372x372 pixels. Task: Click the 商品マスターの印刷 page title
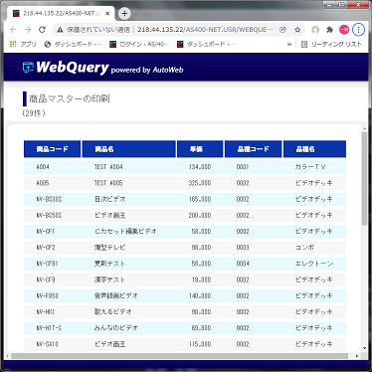(70, 98)
